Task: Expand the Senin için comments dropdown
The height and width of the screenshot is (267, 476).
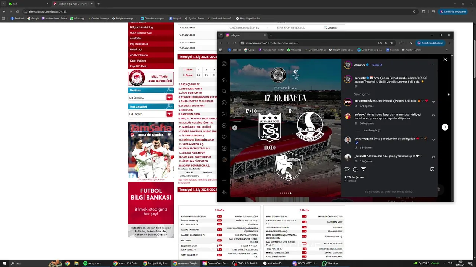Action: [x=362, y=94]
